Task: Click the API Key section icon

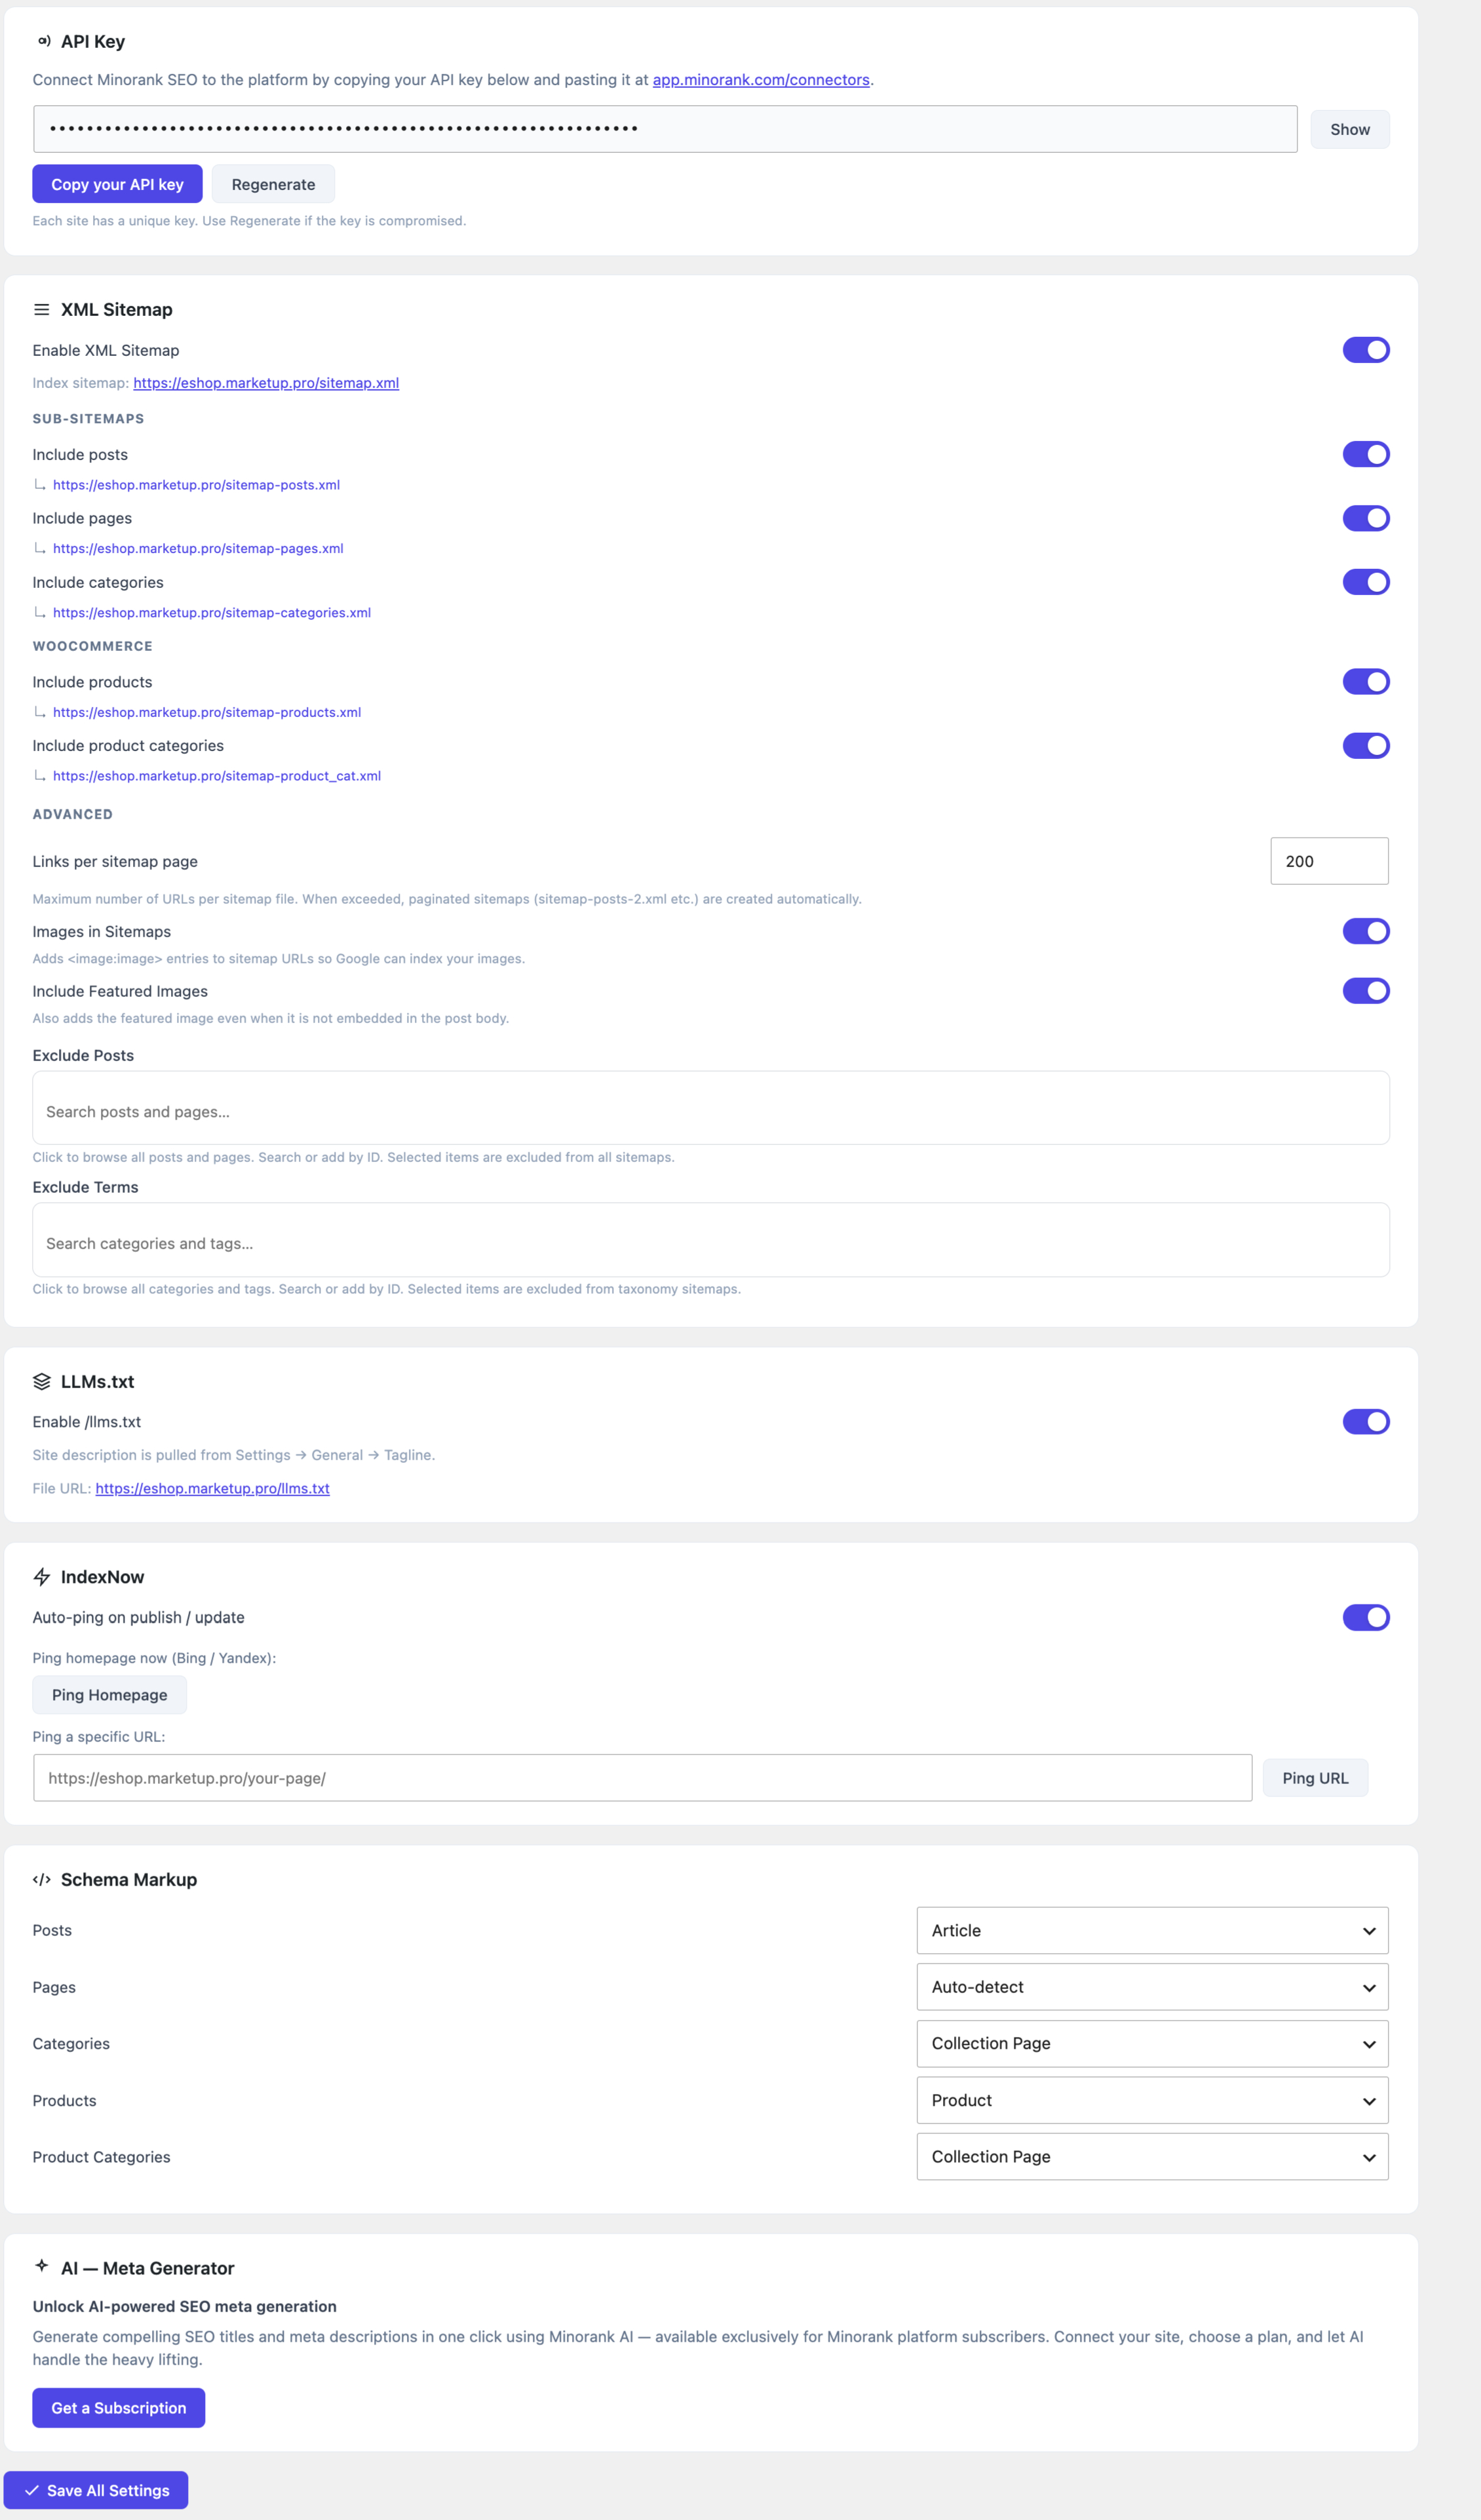Action: tap(43, 41)
